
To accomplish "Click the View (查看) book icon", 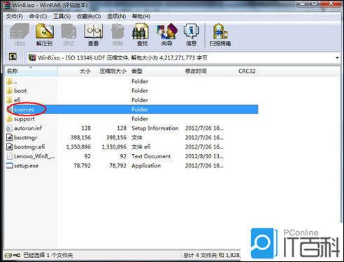I will (94, 34).
